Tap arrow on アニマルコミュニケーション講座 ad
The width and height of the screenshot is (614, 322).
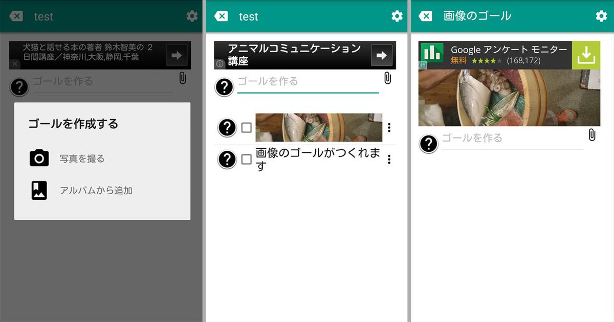point(382,55)
